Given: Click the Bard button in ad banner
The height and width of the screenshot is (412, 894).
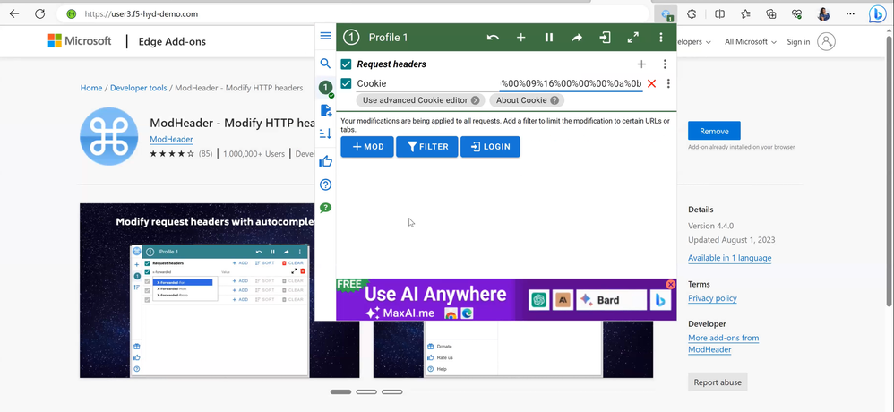Looking at the screenshot, I should pyautogui.click(x=611, y=300).
